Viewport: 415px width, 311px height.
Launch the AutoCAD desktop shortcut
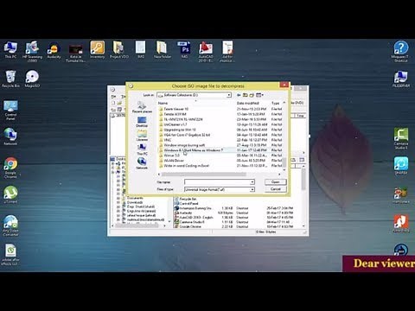206,51
